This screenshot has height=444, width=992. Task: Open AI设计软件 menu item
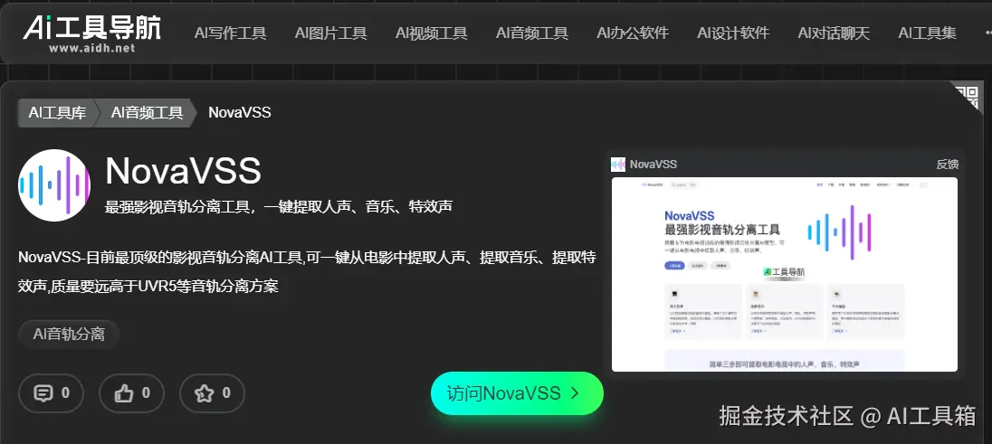coord(733,33)
